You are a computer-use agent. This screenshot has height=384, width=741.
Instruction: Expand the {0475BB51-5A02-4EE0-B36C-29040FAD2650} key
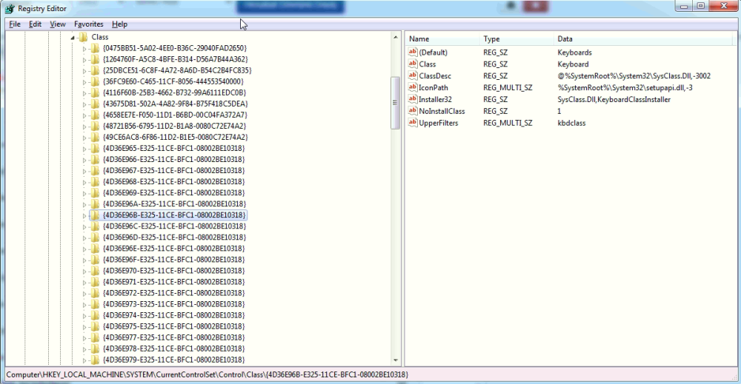tap(84, 49)
